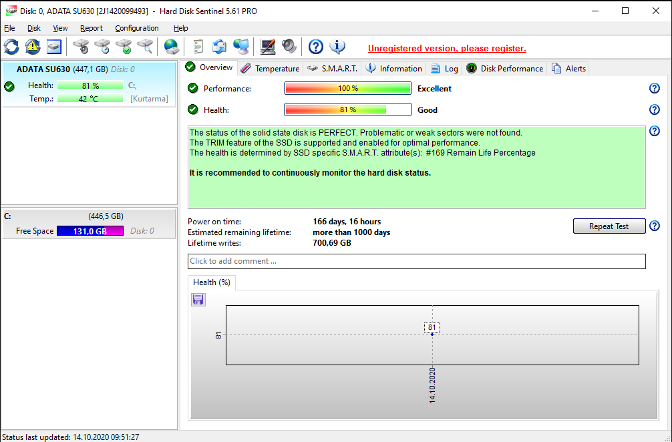Click the Overview Health 81 % gradient bar

coord(348,109)
